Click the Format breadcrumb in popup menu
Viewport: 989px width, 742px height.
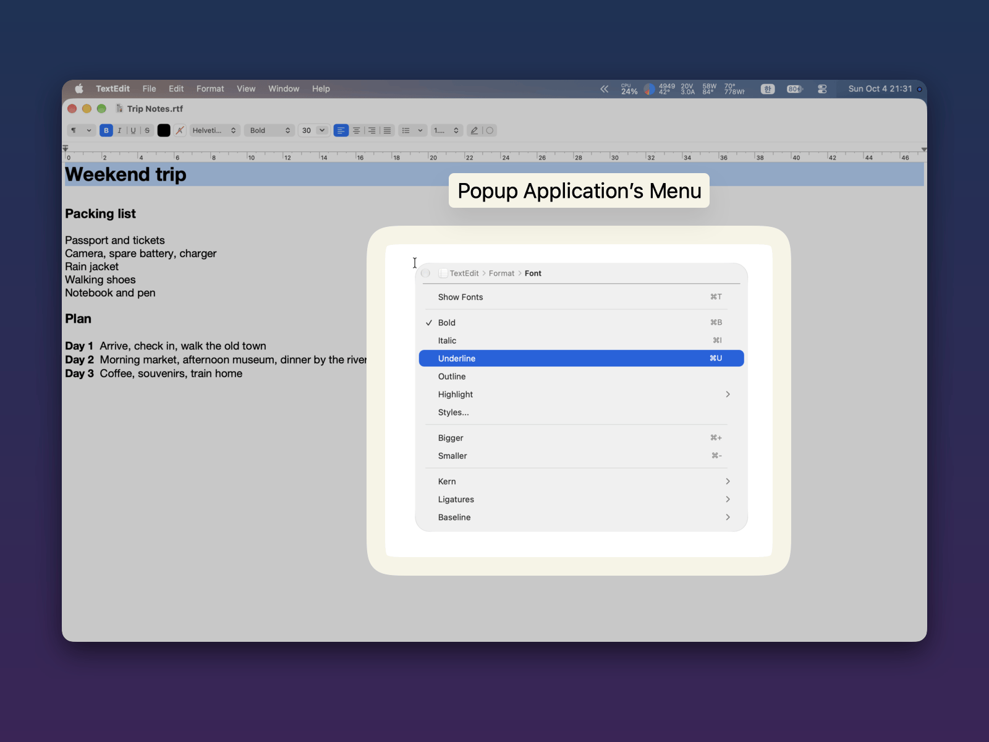(x=501, y=273)
